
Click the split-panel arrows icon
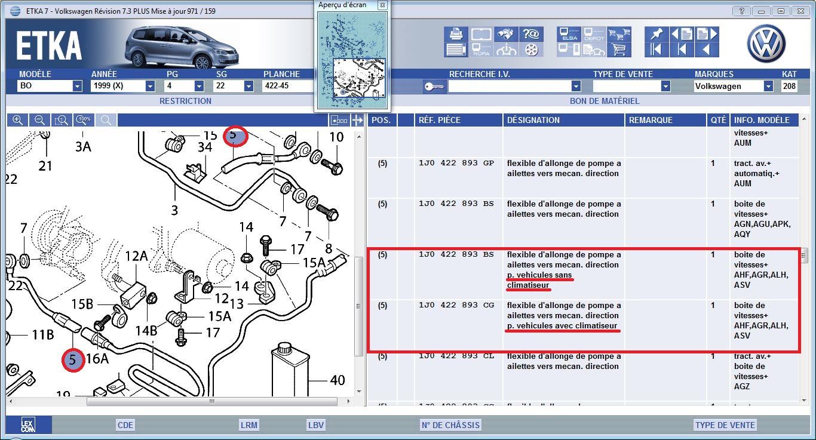point(357,120)
